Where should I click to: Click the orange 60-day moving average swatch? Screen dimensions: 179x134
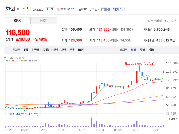point(22,61)
